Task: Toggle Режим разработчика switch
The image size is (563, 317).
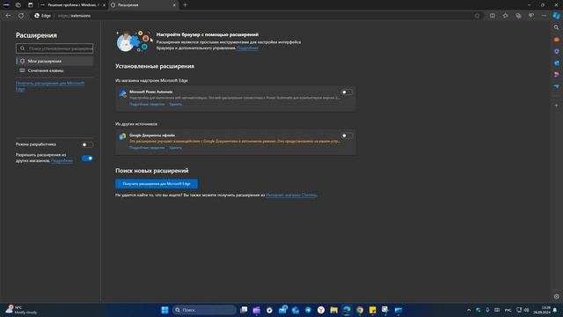Action: [87, 144]
